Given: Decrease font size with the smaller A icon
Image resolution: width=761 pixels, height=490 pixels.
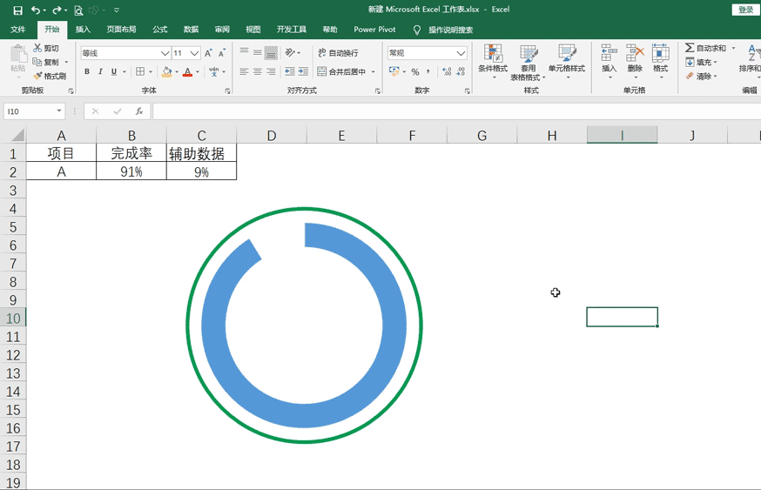Looking at the screenshot, I should tap(222, 53).
